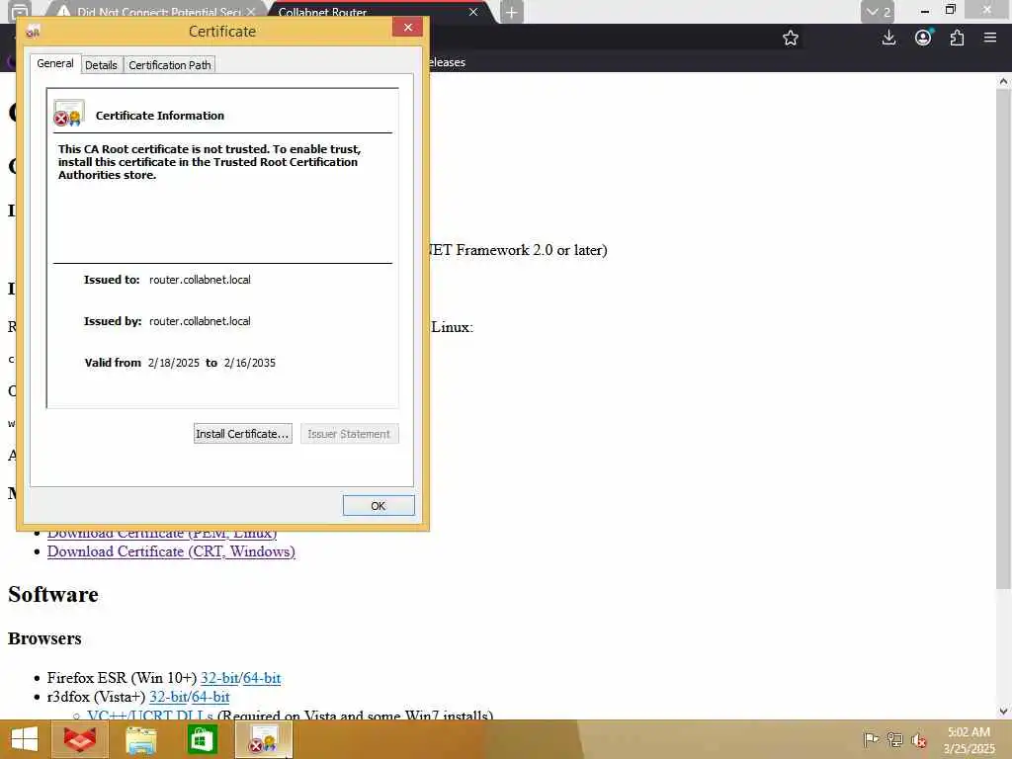Click the muted volume icon in the tray
The image size is (1012, 759).
tap(919, 739)
